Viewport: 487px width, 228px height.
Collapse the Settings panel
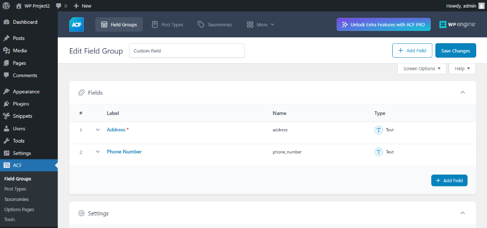pyautogui.click(x=463, y=213)
